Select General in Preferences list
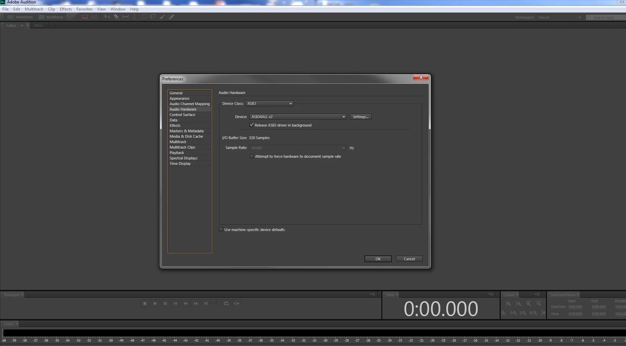The image size is (626, 346). tap(190, 93)
